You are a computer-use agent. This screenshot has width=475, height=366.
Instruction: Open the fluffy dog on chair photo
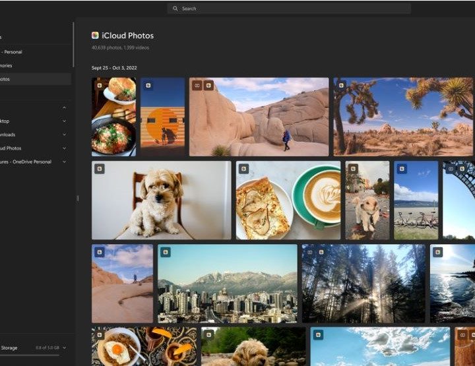coord(161,200)
